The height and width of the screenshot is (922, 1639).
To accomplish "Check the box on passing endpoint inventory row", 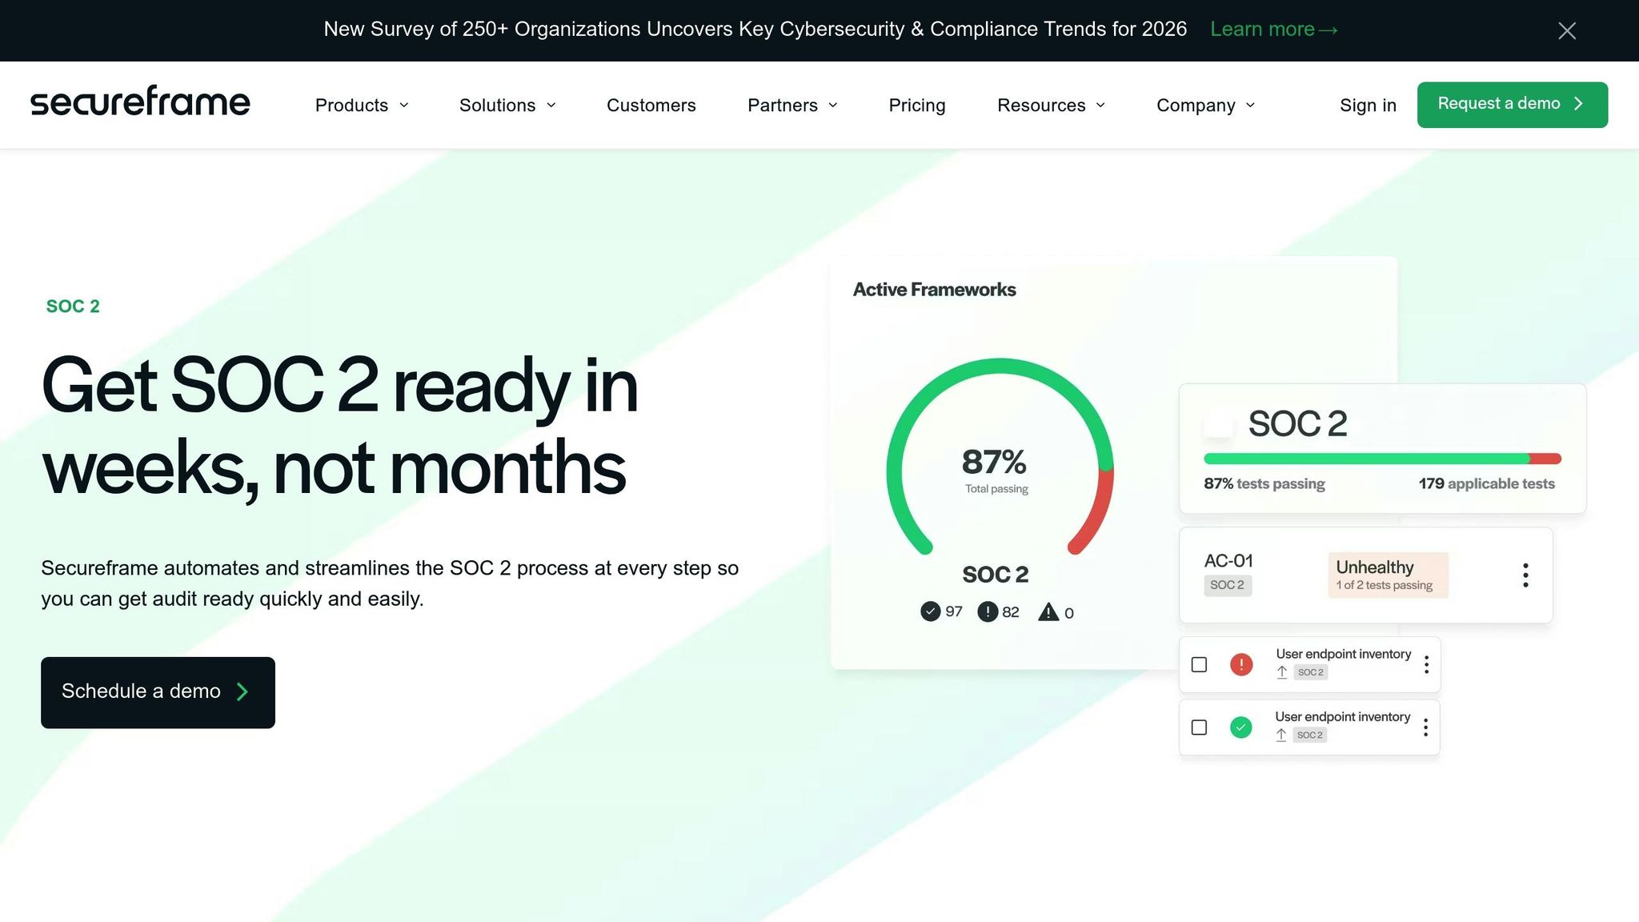I will (1199, 728).
